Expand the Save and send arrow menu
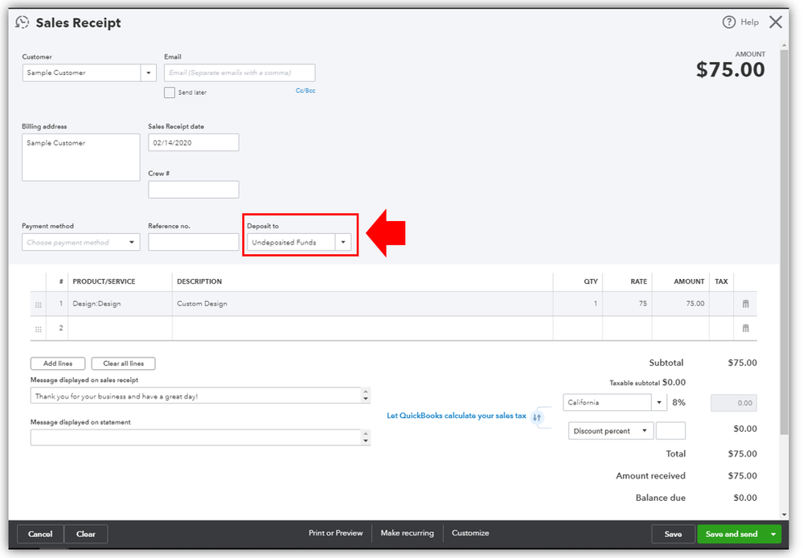This screenshot has height=558, width=803. [773, 534]
